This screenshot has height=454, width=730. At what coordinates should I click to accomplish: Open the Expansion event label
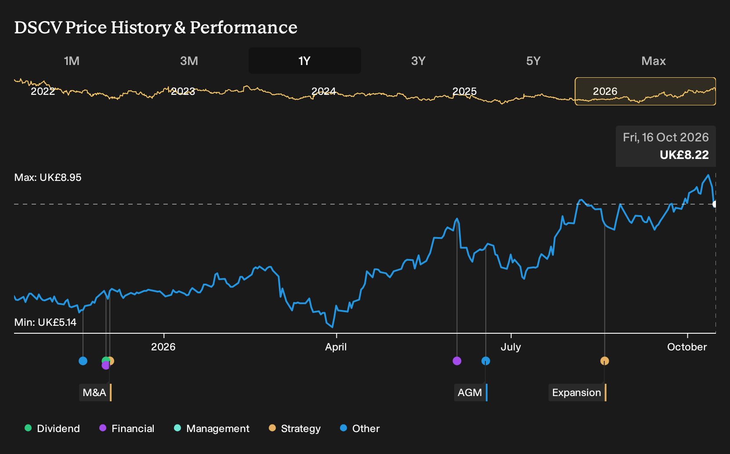[578, 393]
